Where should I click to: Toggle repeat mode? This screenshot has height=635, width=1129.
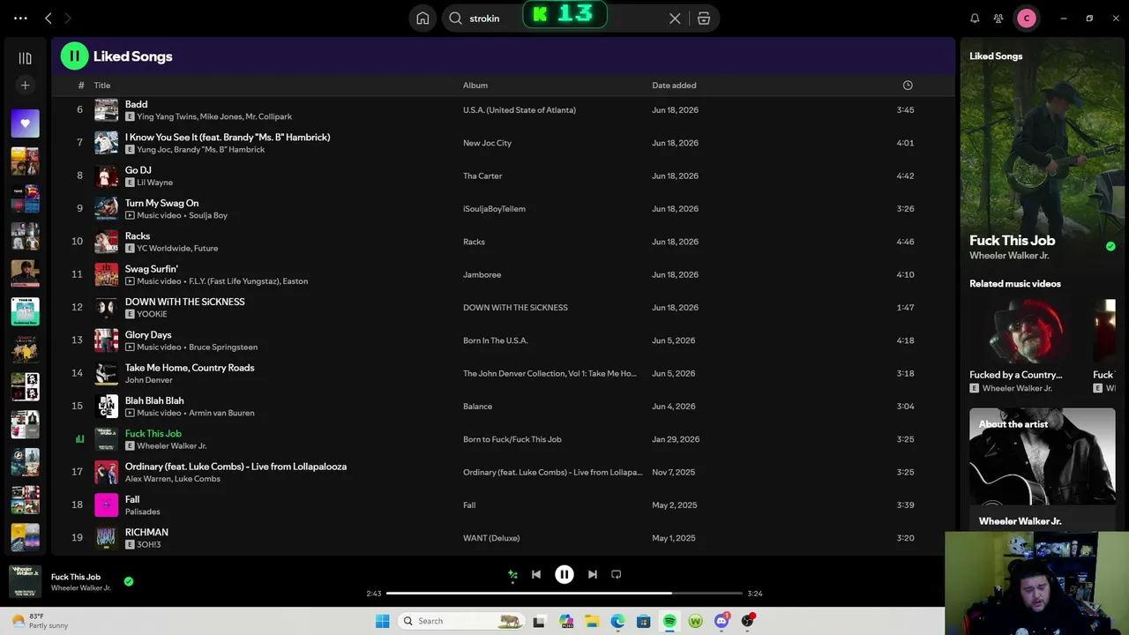tap(617, 574)
